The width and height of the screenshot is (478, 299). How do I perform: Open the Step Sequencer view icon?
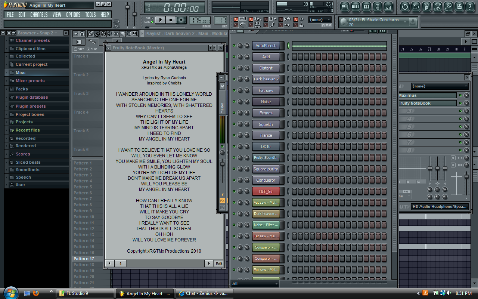click(x=356, y=6)
